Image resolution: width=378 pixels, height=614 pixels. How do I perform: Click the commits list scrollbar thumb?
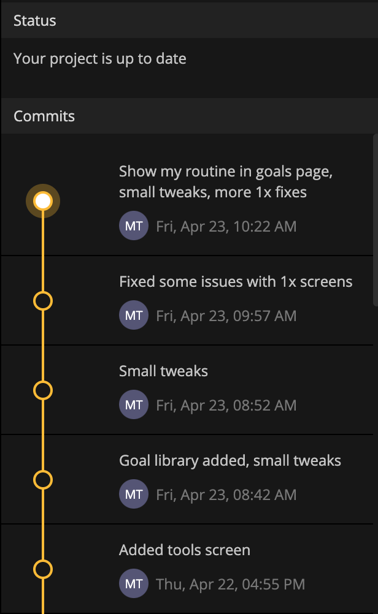pos(376,219)
